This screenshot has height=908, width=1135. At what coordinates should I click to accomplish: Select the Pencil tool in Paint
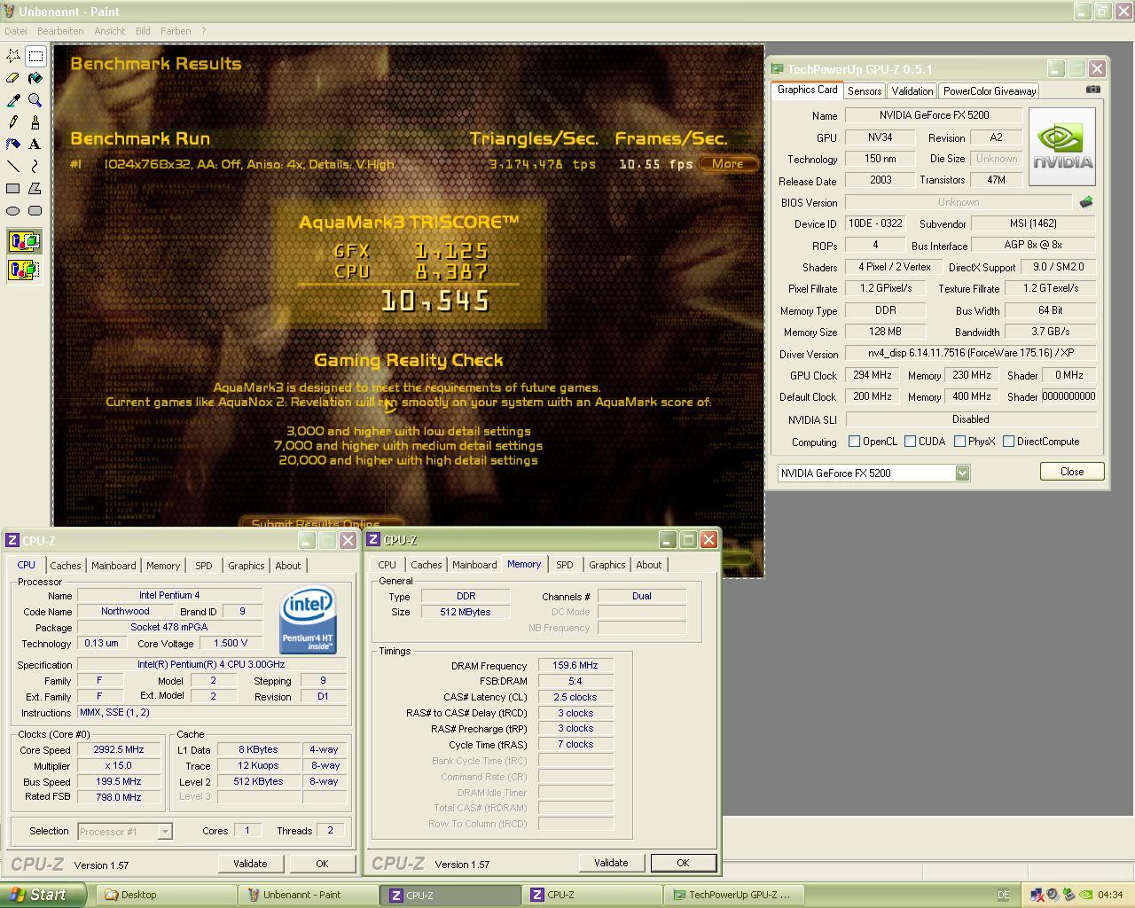13,121
